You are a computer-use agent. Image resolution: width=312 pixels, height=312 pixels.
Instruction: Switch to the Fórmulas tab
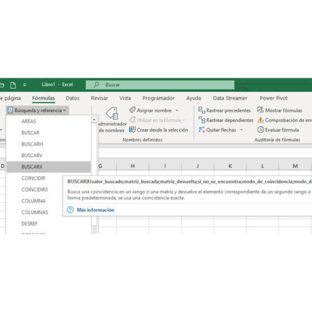click(x=43, y=98)
